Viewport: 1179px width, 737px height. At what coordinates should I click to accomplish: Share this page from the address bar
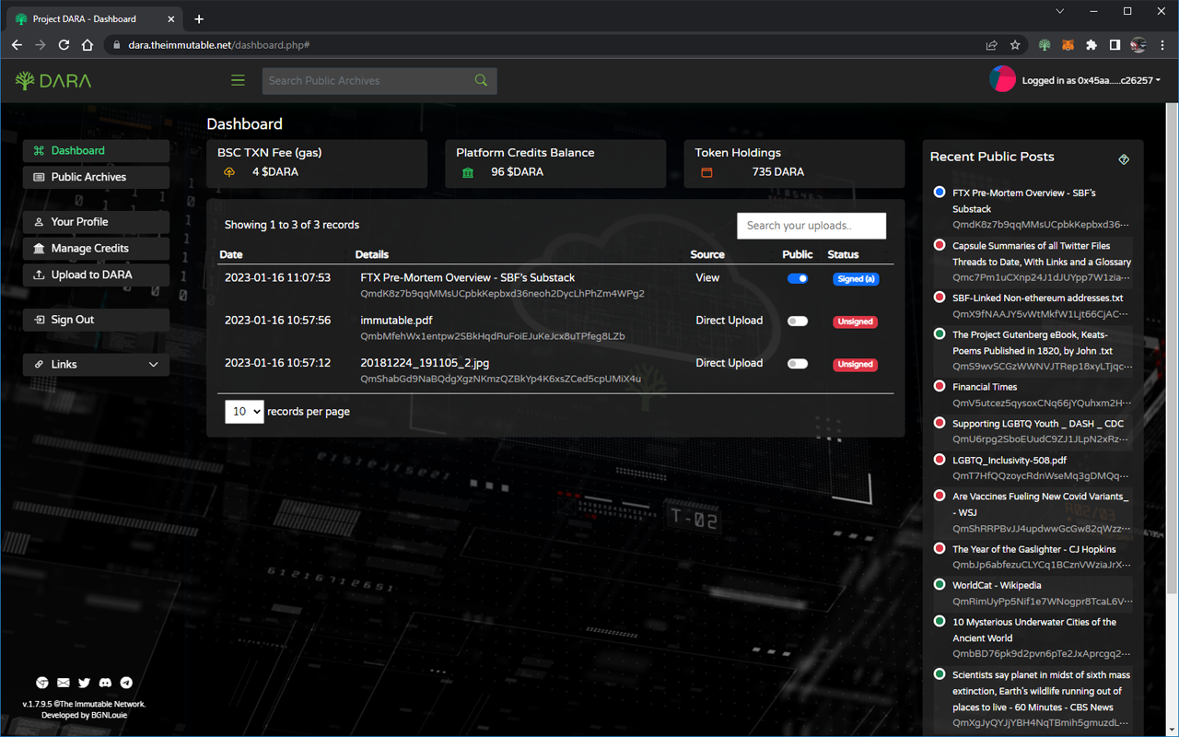[x=991, y=44]
